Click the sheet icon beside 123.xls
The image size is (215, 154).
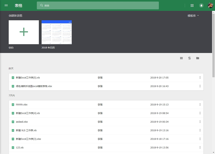(13, 148)
